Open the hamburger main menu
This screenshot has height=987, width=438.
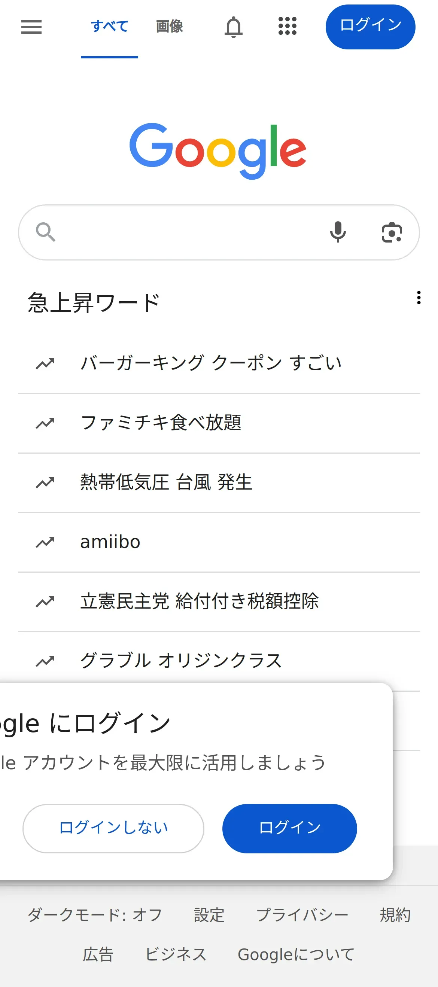31,27
